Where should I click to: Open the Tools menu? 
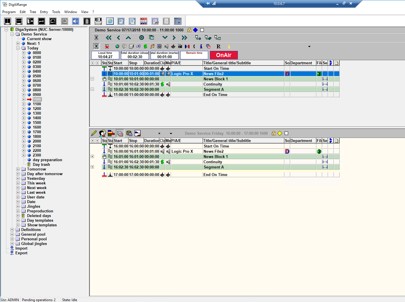pyautogui.click(x=56, y=12)
